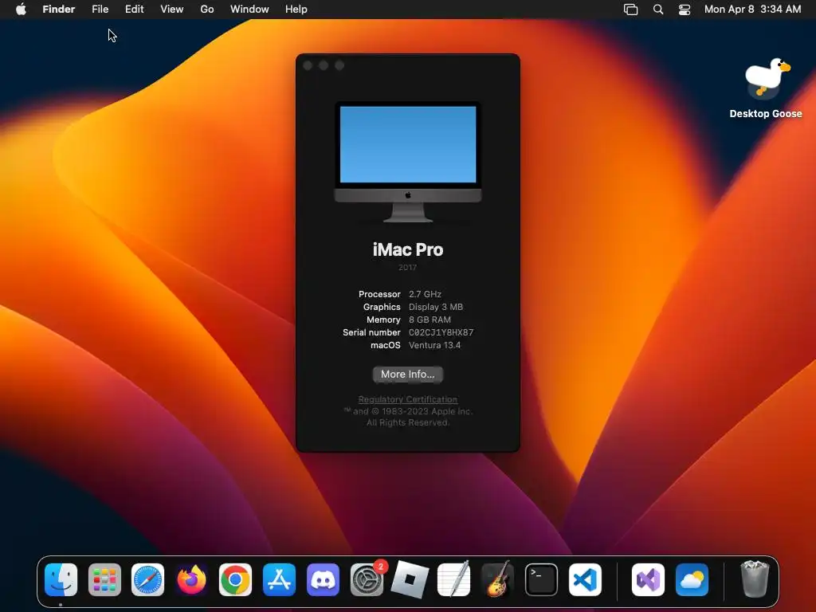Screen dimensions: 816x612
Task: Open the Help menu
Action: point(296,10)
